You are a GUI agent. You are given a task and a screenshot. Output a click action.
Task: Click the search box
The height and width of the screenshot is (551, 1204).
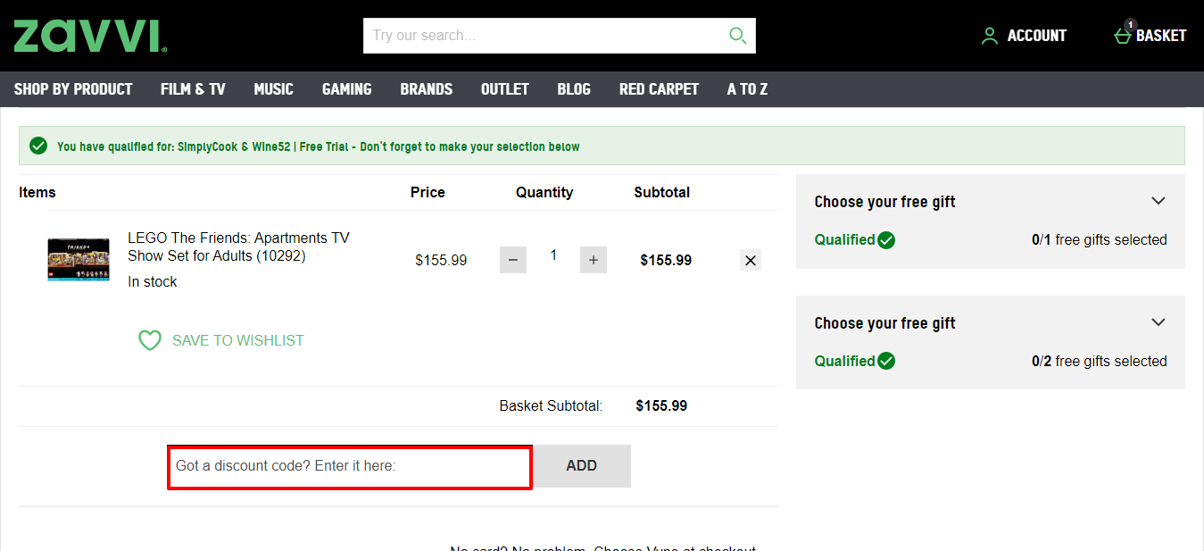click(x=544, y=36)
